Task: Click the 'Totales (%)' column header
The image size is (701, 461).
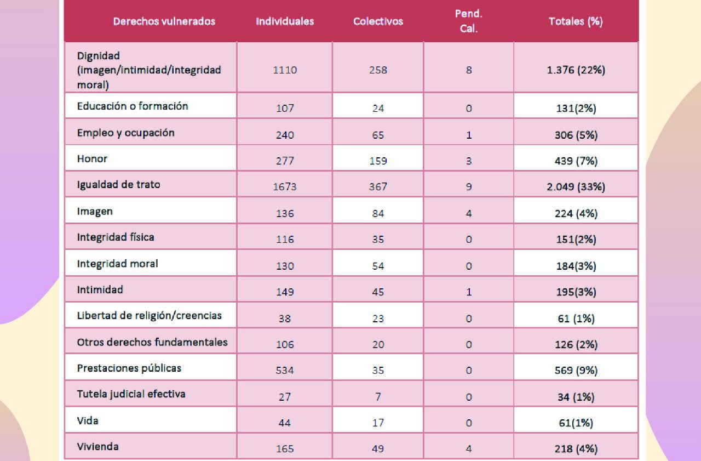Action: 576,21
